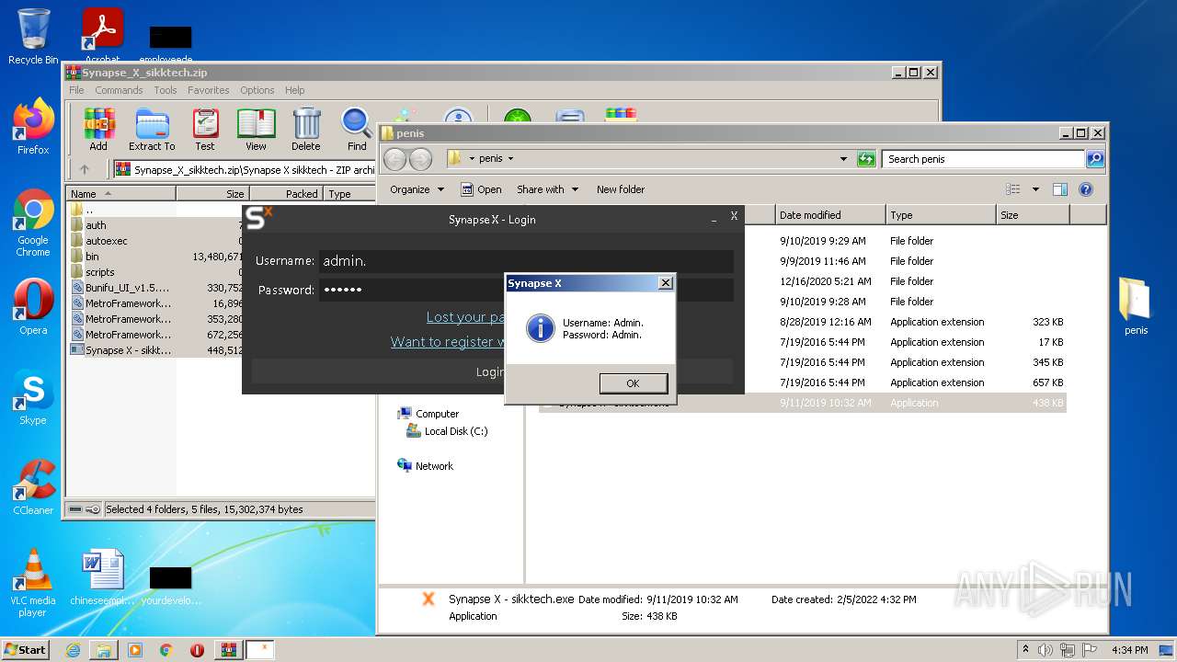
Task: Close the Synapse X credentials dialog
Action: tap(666, 283)
